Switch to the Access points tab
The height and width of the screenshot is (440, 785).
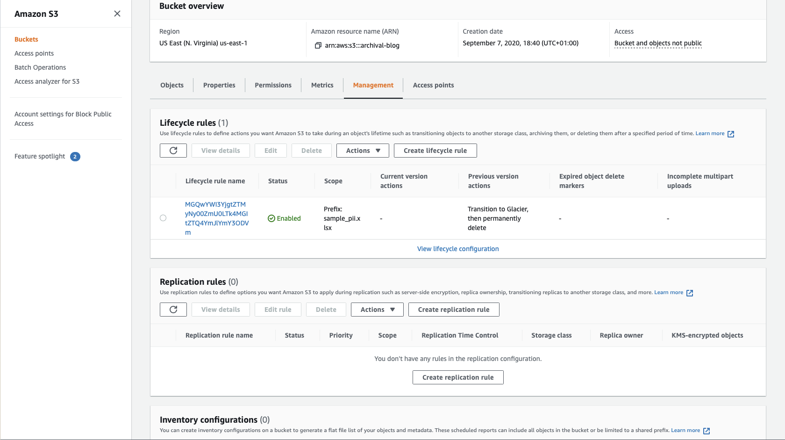434,85
